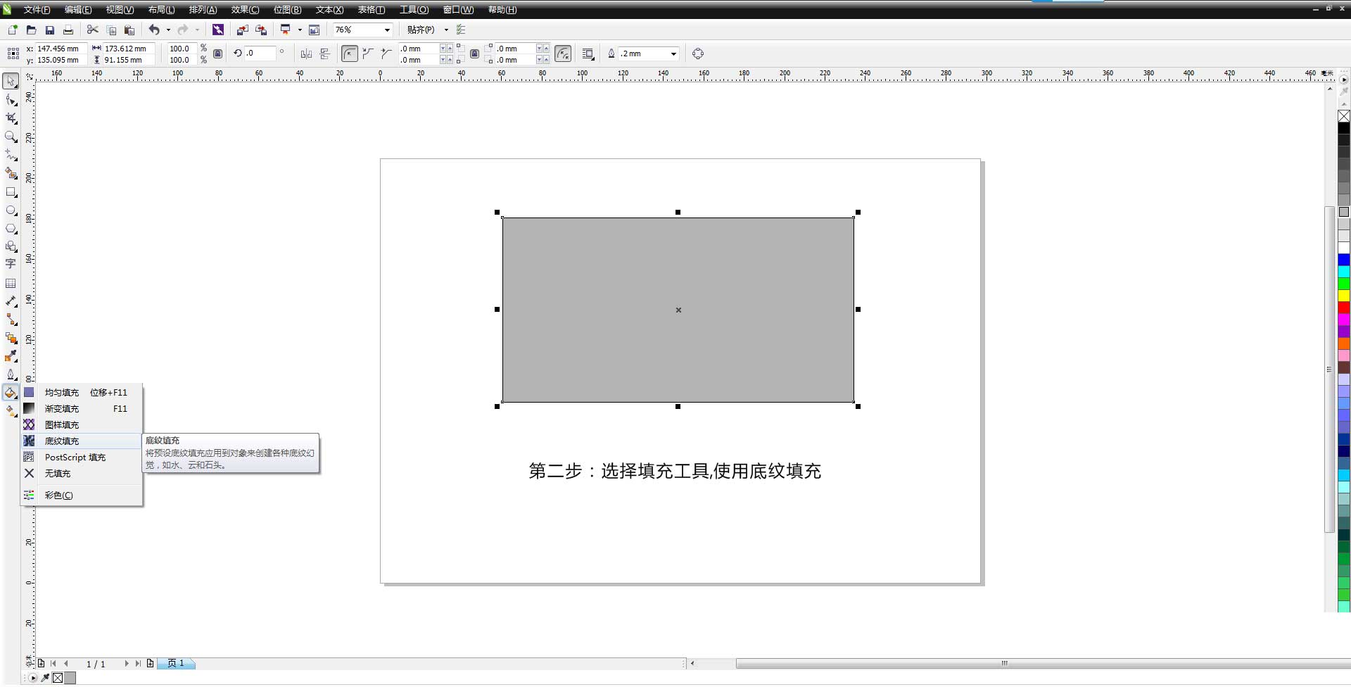Image resolution: width=1351 pixels, height=687 pixels.
Task: Choose 均匀填充 from the fill flyout
Action: (82, 392)
